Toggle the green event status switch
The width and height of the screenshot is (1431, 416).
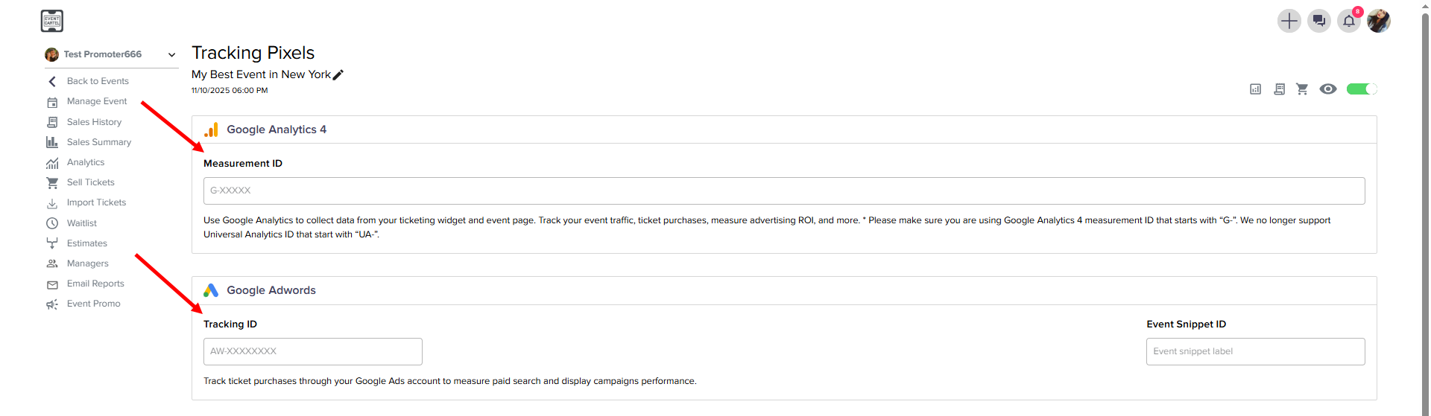[1362, 89]
